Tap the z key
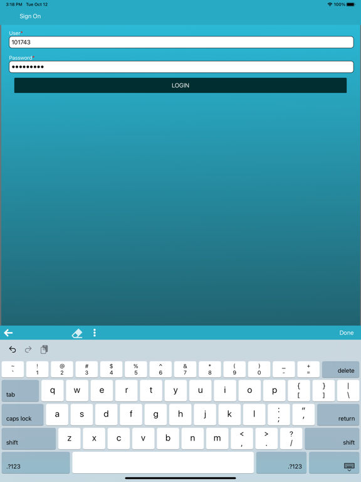The width and height of the screenshot is (361, 482). pyautogui.click(x=70, y=439)
